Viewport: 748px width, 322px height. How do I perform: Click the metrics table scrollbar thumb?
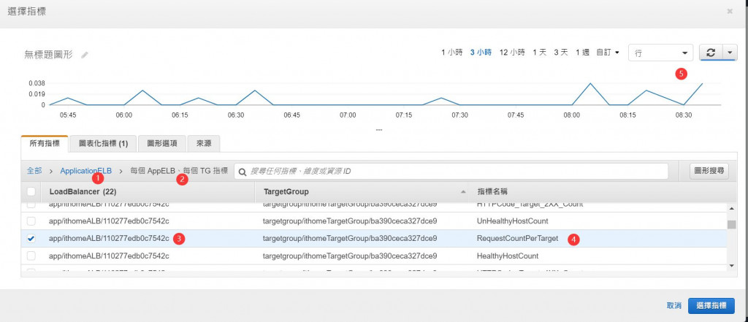pos(731,225)
